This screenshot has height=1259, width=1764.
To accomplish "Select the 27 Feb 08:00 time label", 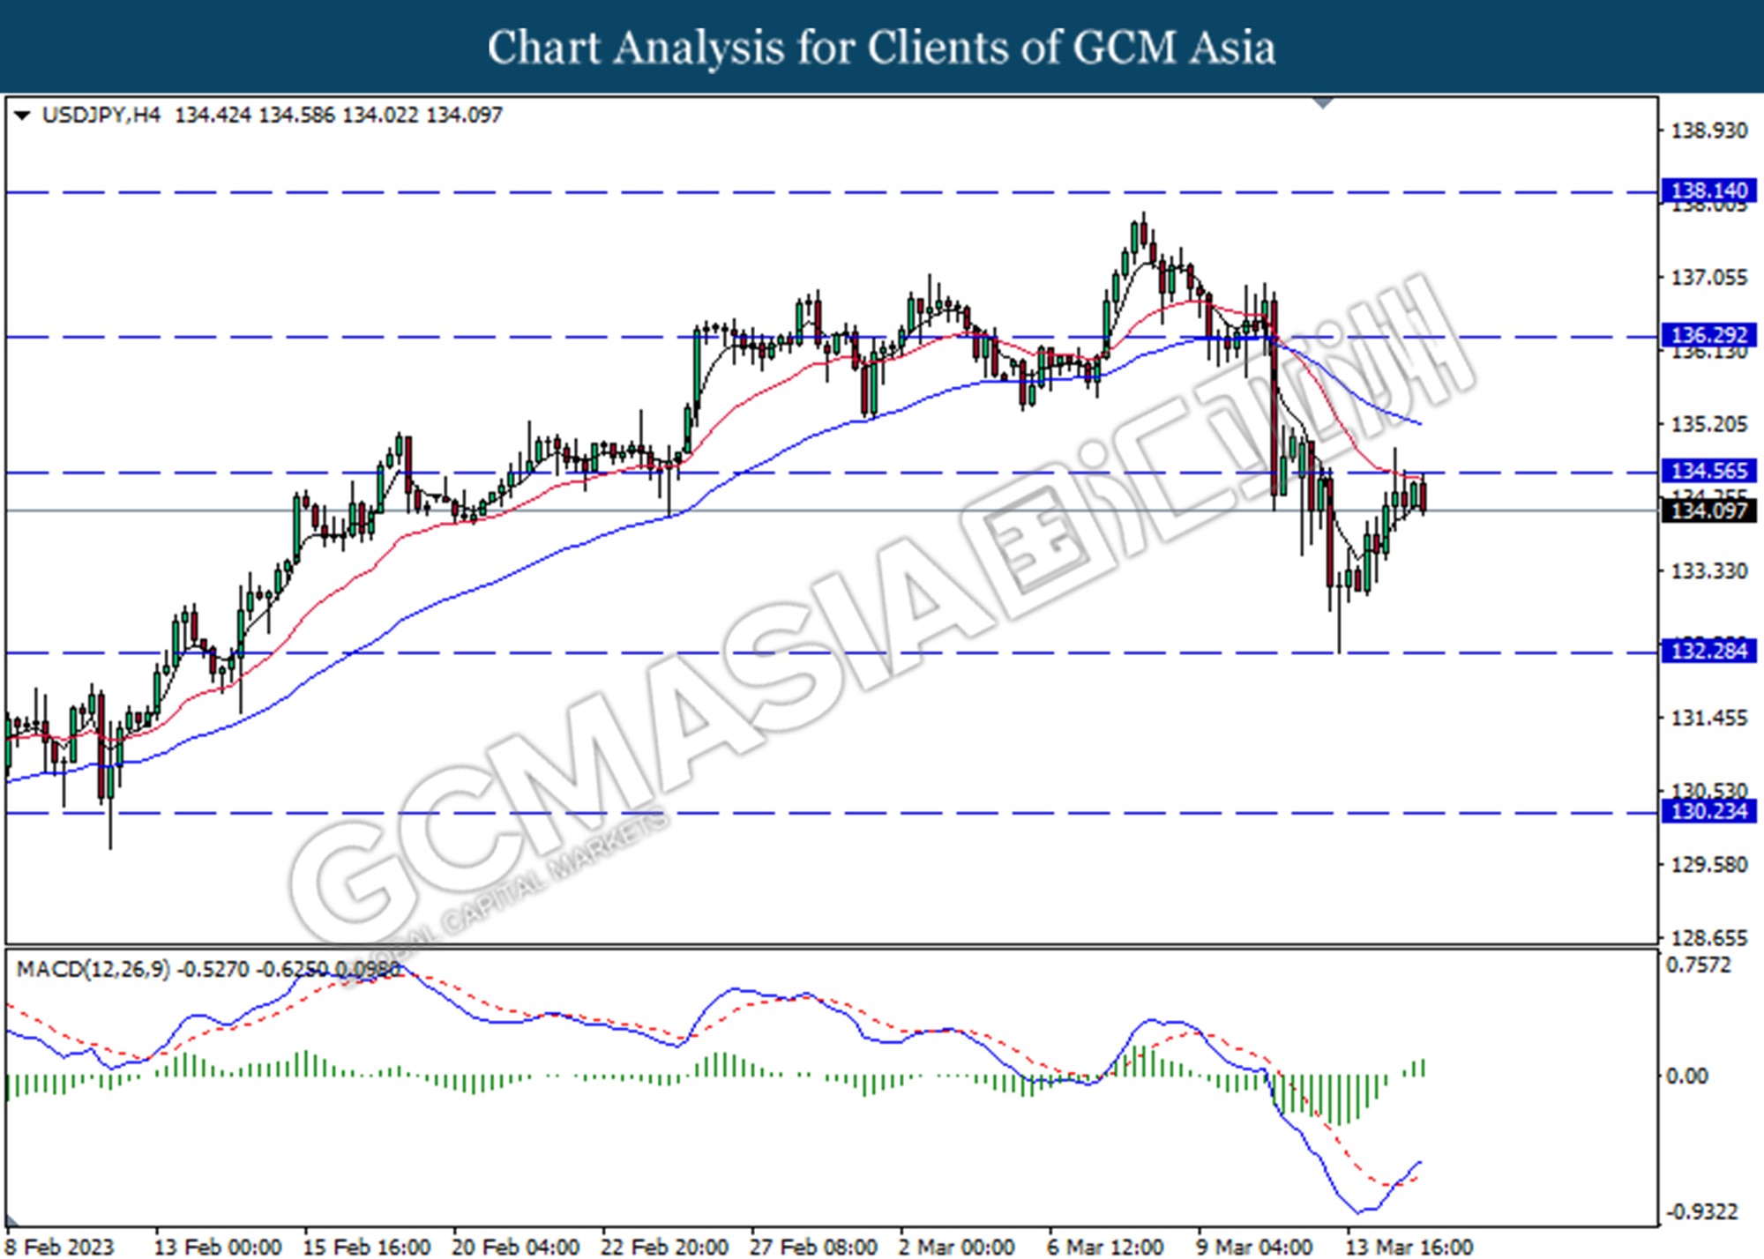I will (814, 1247).
